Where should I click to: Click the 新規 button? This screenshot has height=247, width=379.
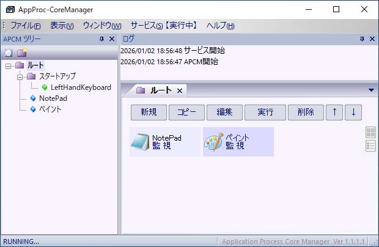pyautogui.click(x=149, y=112)
